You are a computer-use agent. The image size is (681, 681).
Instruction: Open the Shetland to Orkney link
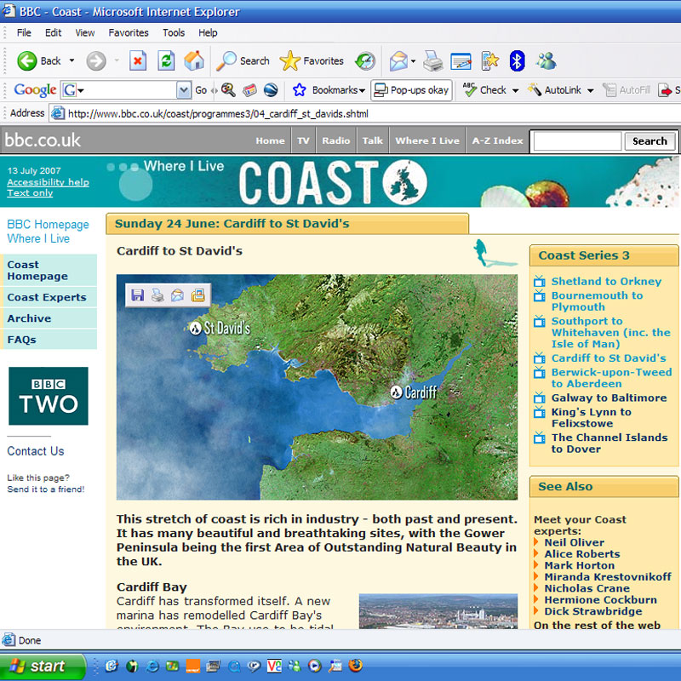(x=605, y=281)
